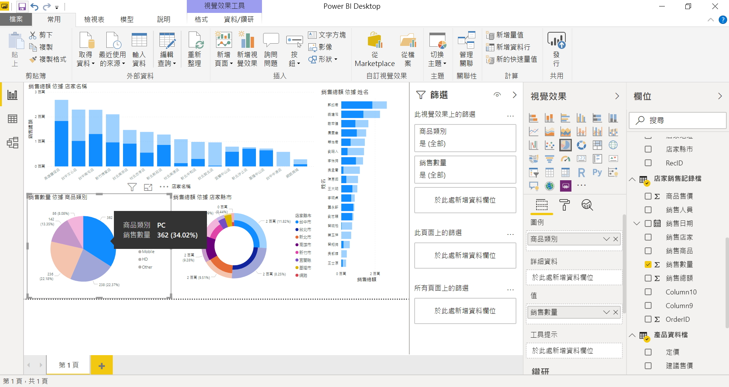Select the Python visual icon

coord(597,173)
